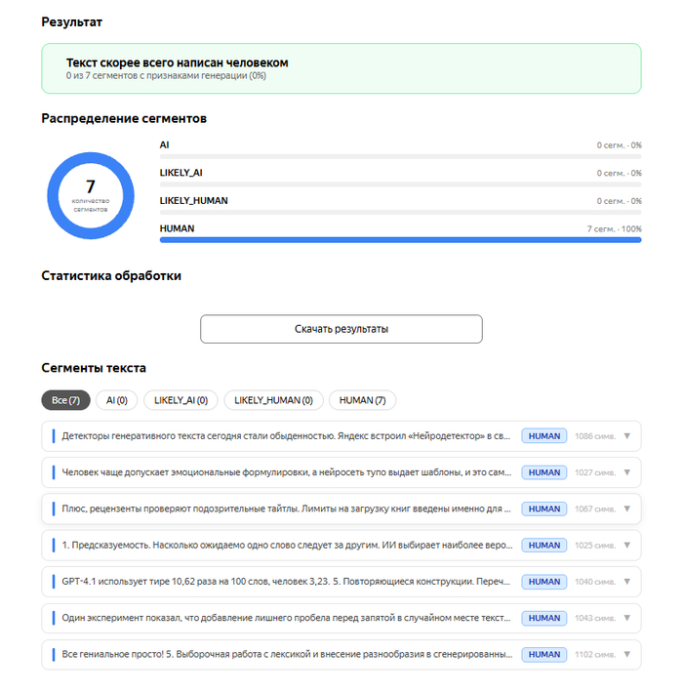Click the '1025 симв.' character count
The height and width of the screenshot is (692, 683).
pyautogui.click(x=595, y=545)
